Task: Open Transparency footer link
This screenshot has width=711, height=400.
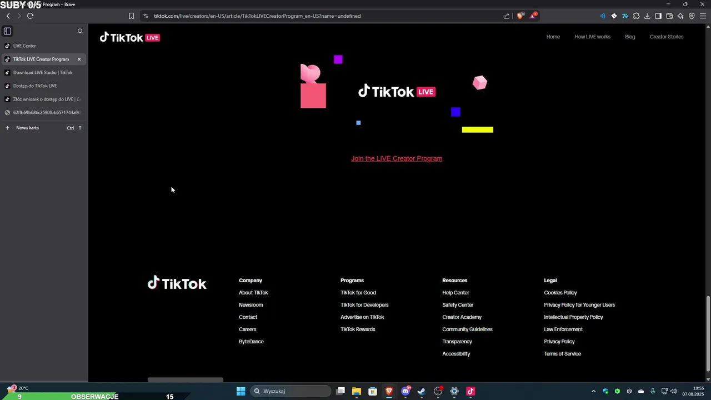Action: (x=457, y=342)
